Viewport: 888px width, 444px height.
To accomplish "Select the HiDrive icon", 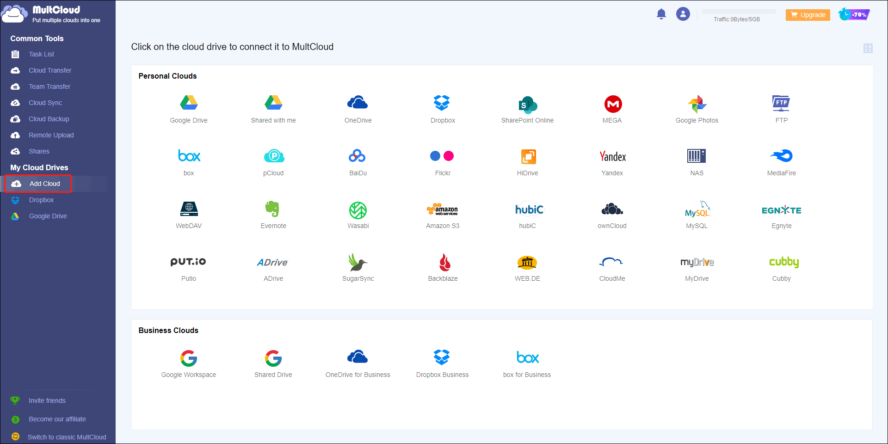I will tap(528, 156).
